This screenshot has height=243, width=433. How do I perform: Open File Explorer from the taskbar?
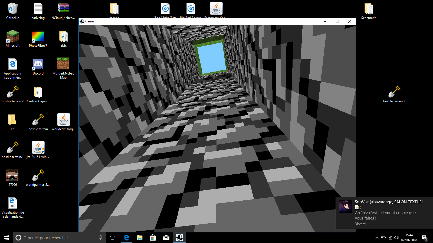pyautogui.click(x=139, y=238)
